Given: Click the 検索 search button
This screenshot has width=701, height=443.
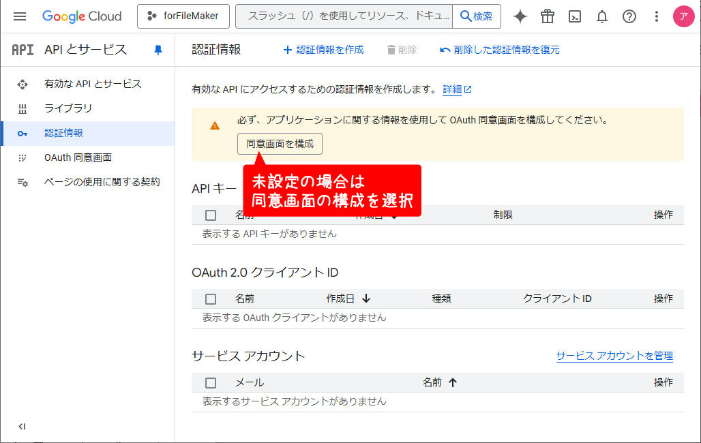Looking at the screenshot, I should point(477,16).
